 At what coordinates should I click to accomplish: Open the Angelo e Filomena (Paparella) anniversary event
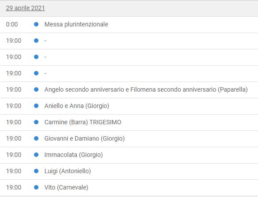point(146,89)
